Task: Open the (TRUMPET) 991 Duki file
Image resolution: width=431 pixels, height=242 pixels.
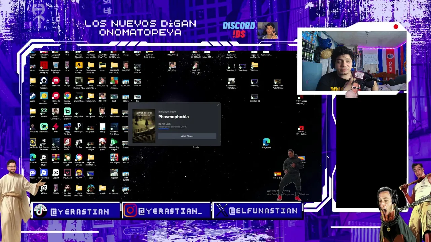Action: pos(301,128)
